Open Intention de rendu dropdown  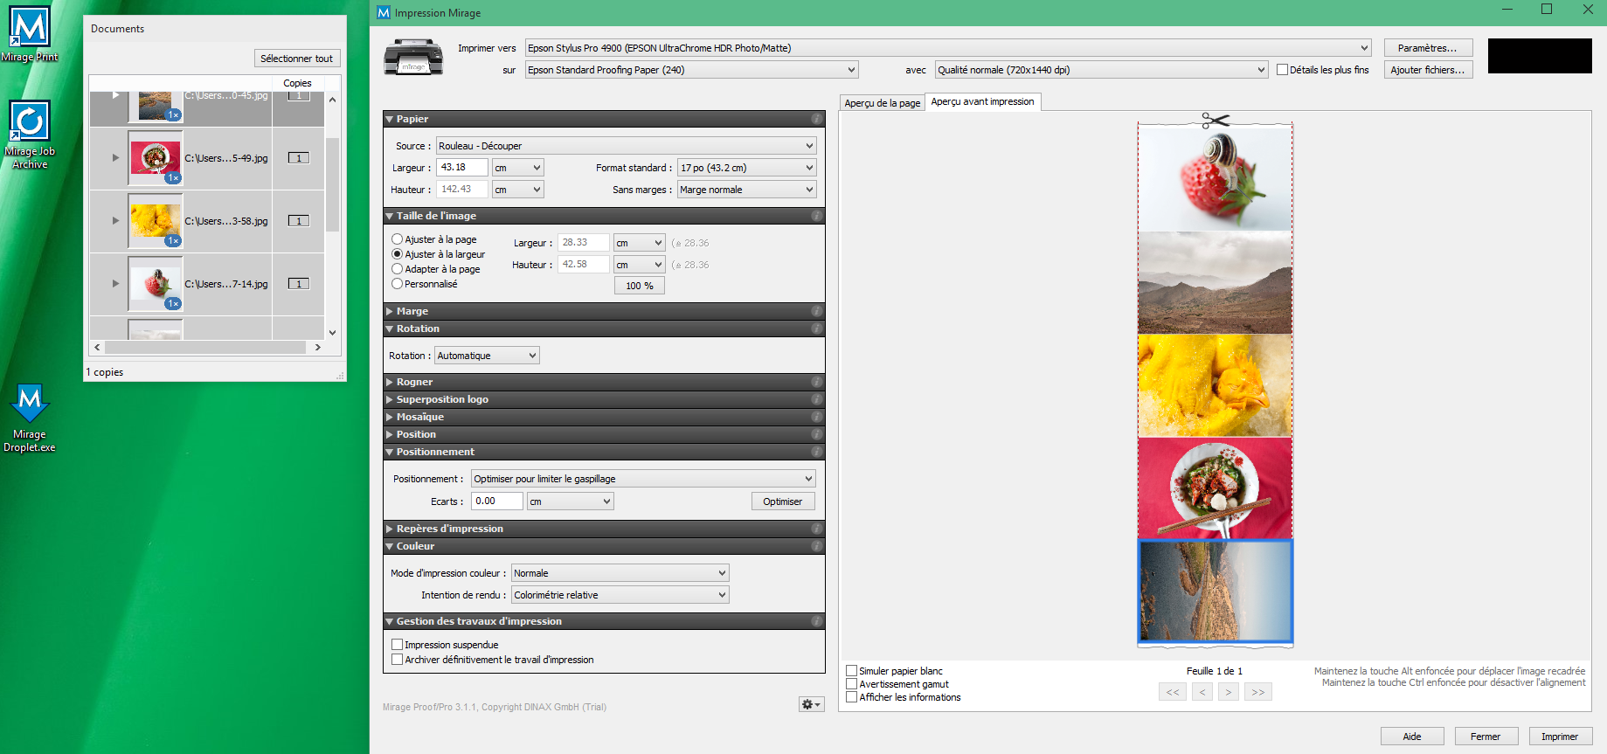pyautogui.click(x=620, y=595)
